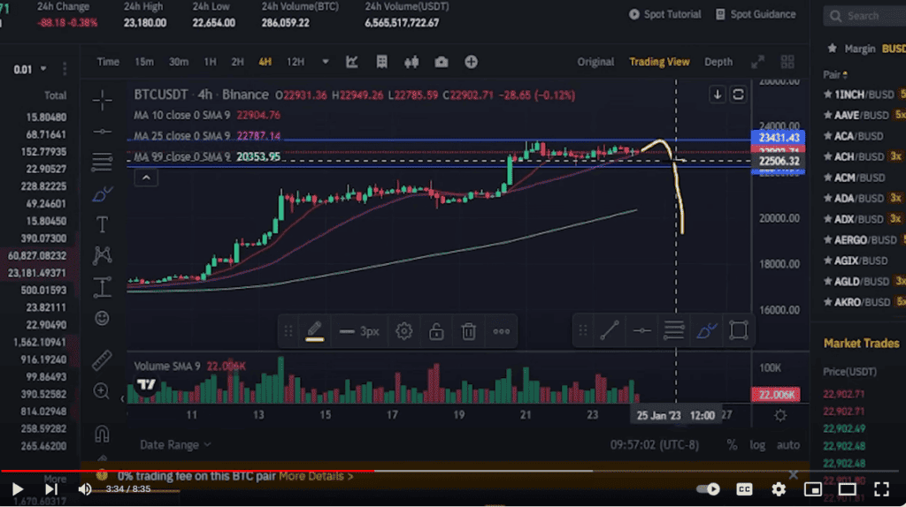Select the 4H timeframe

click(x=265, y=62)
